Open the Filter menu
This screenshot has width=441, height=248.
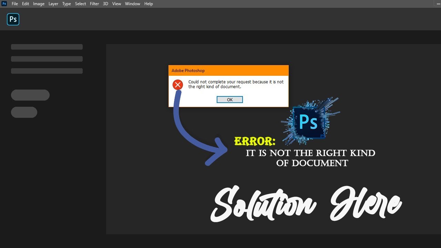(94, 4)
